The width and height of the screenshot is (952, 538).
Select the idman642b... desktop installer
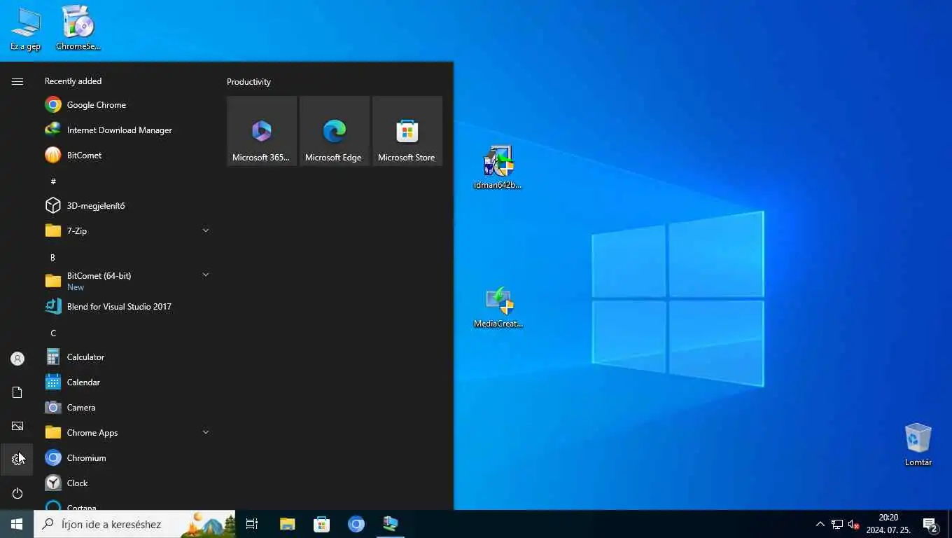pyautogui.click(x=498, y=167)
